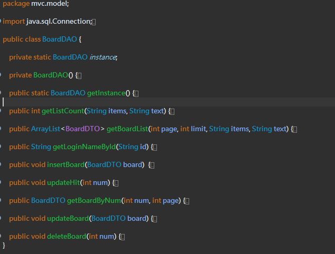
Task: Expand the folded import java.sql.Connection block
Action: [x=94, y=22]
